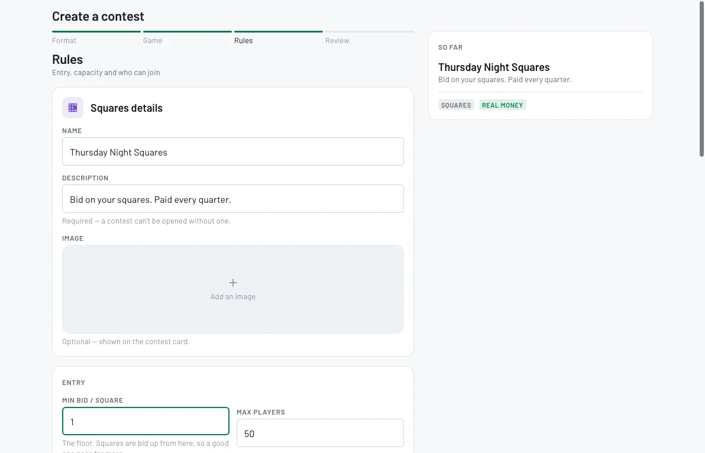Click the 'Add an image' text

(233, 297)
